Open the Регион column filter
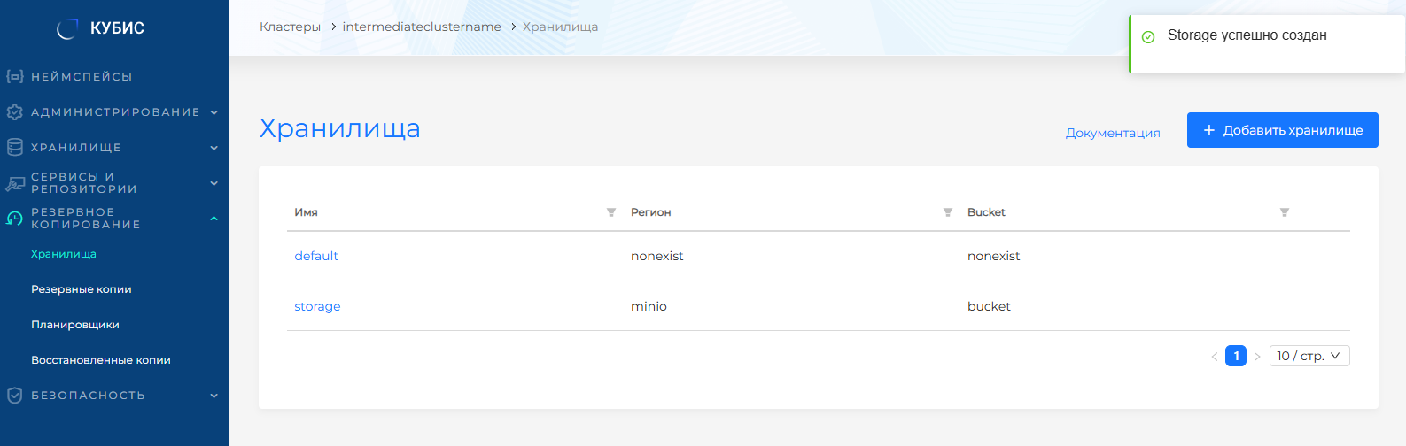 click(947, 212)
